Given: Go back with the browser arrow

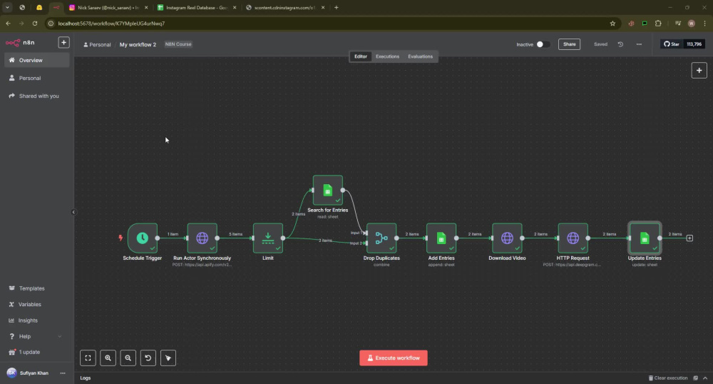Looking at the screenshot, I should (x=8, y=24).
